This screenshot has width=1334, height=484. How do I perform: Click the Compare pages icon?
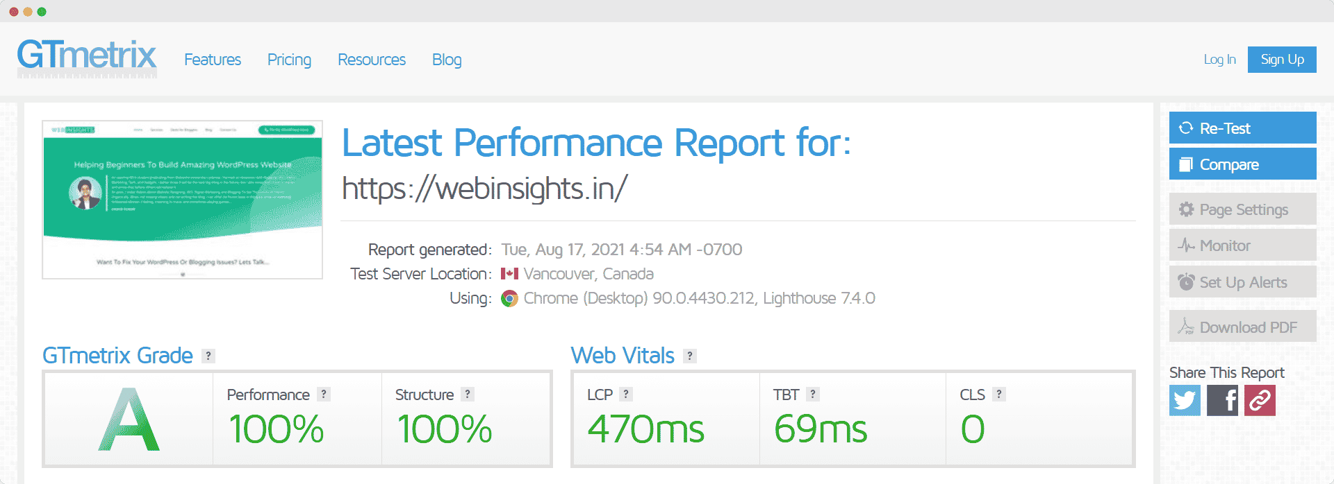(1185, 164)
